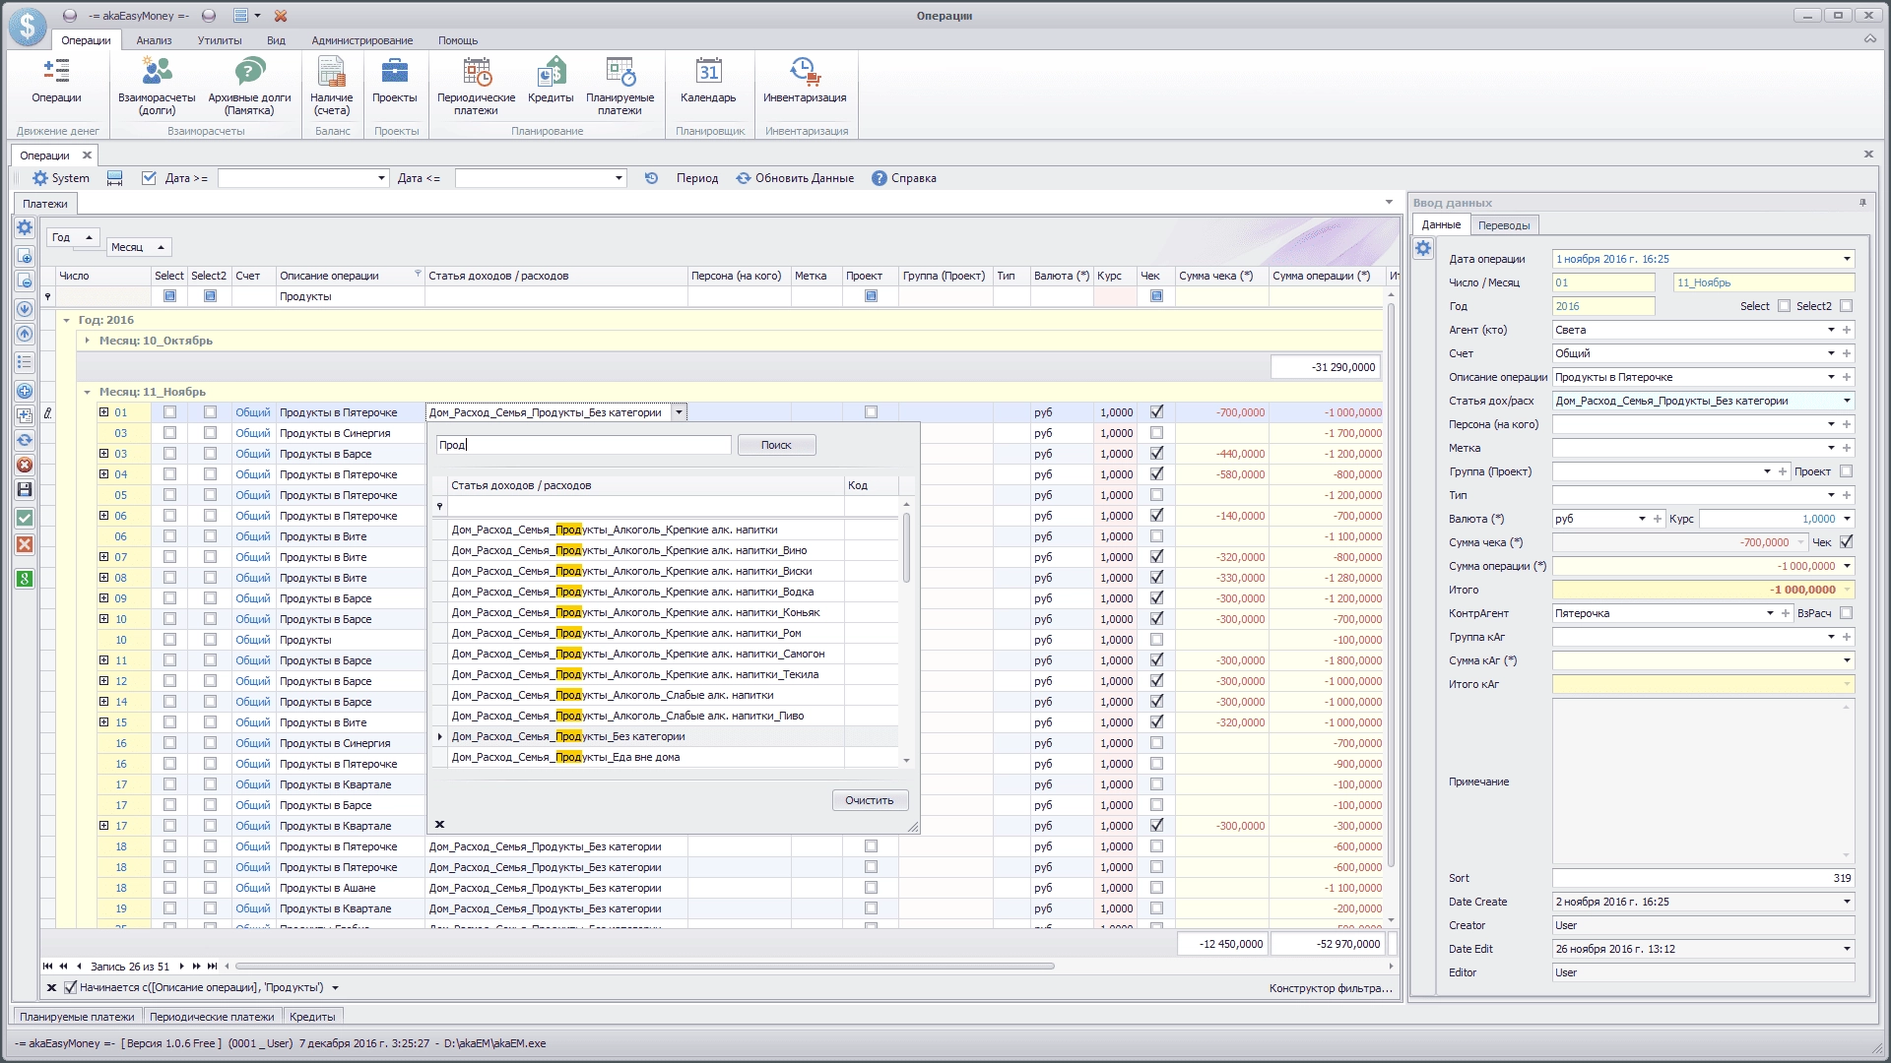Expand the Месяц: 10_Октябрь group

[88, 341]
